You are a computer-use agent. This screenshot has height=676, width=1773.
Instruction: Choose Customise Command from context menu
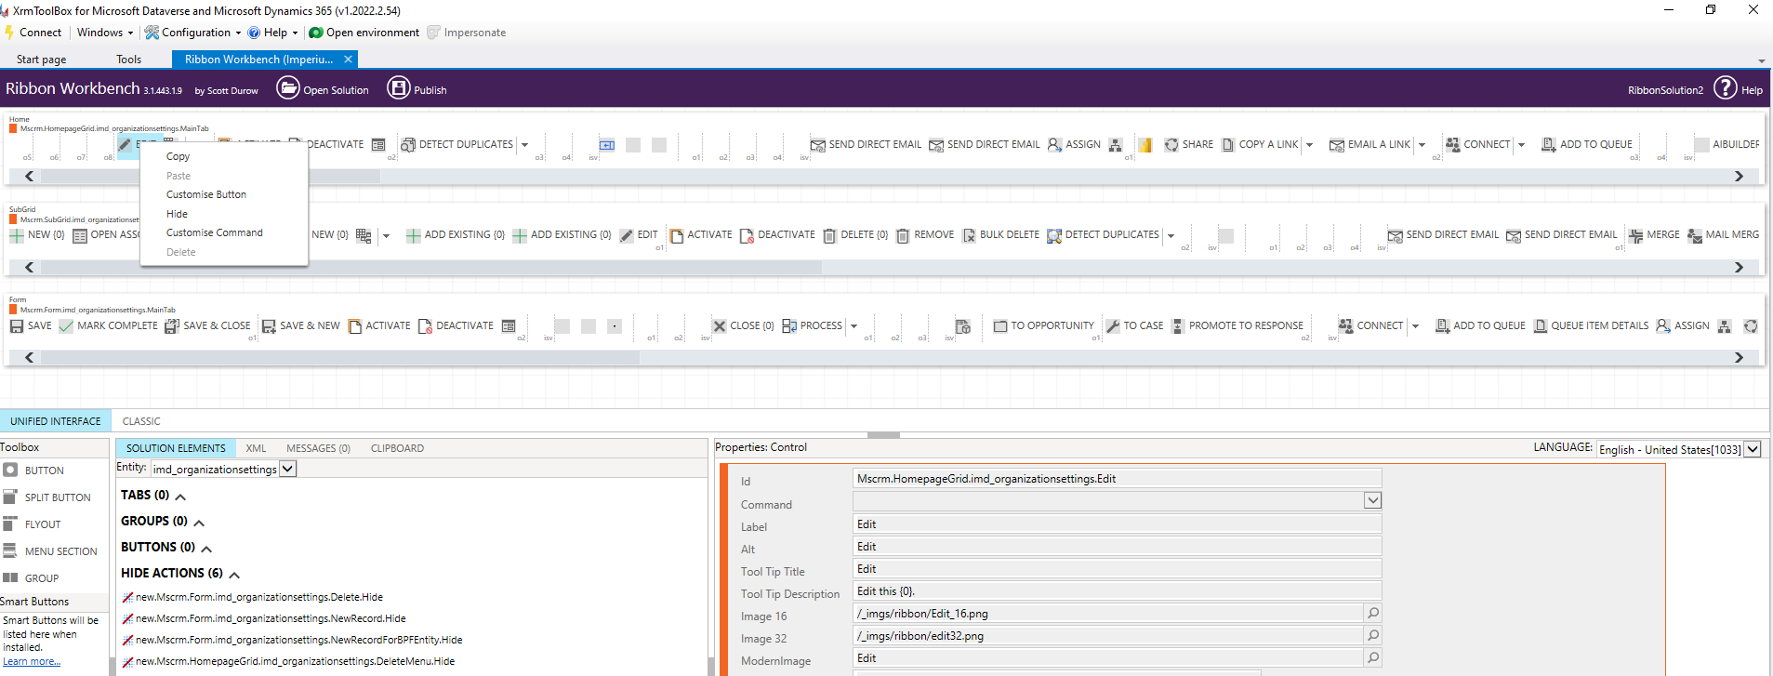tap(214, 232)
